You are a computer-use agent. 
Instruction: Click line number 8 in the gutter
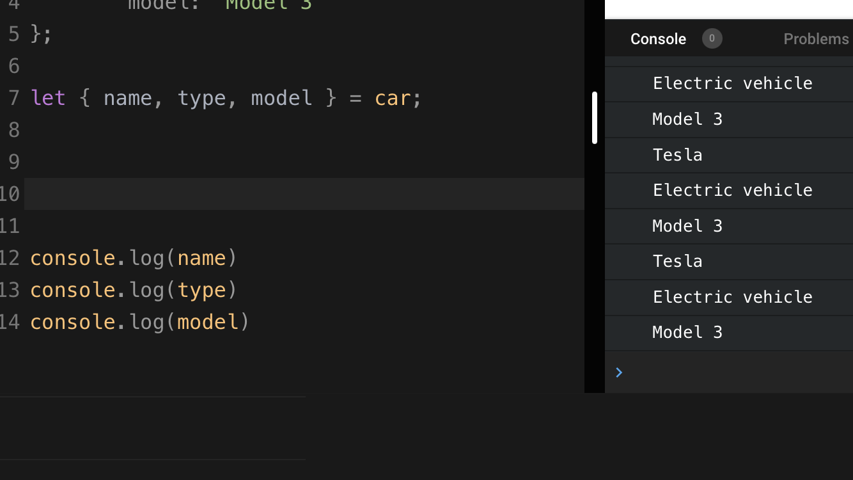[x=13, y=130]
